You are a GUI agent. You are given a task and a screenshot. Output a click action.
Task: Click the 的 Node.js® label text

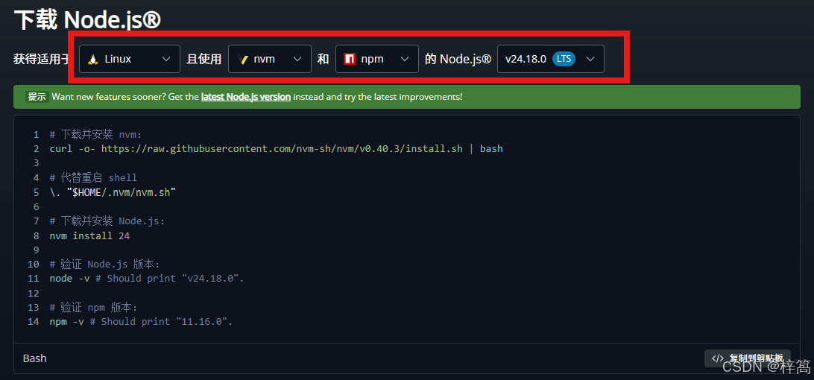pyautogui.click(x=458, y=59)
